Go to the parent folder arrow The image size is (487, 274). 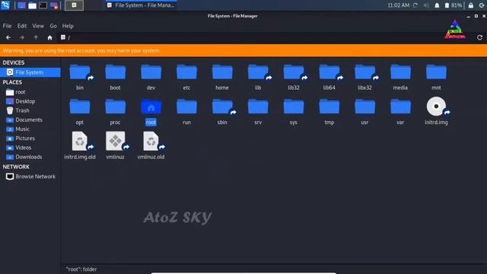point(36,37)
